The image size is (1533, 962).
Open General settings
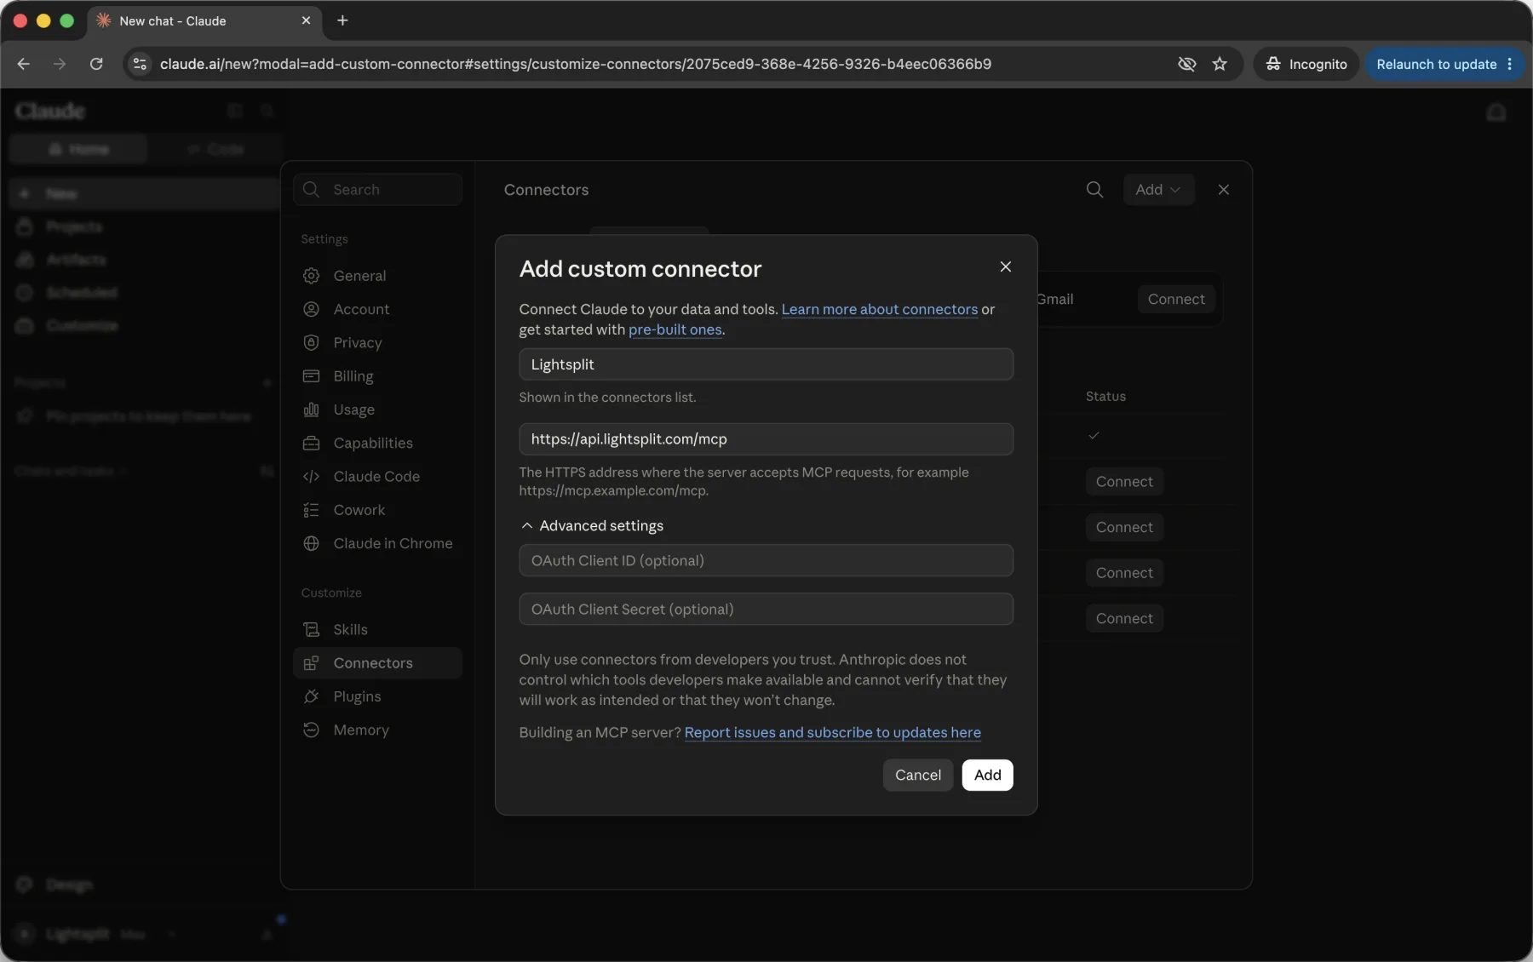click(x=377, y=276)
